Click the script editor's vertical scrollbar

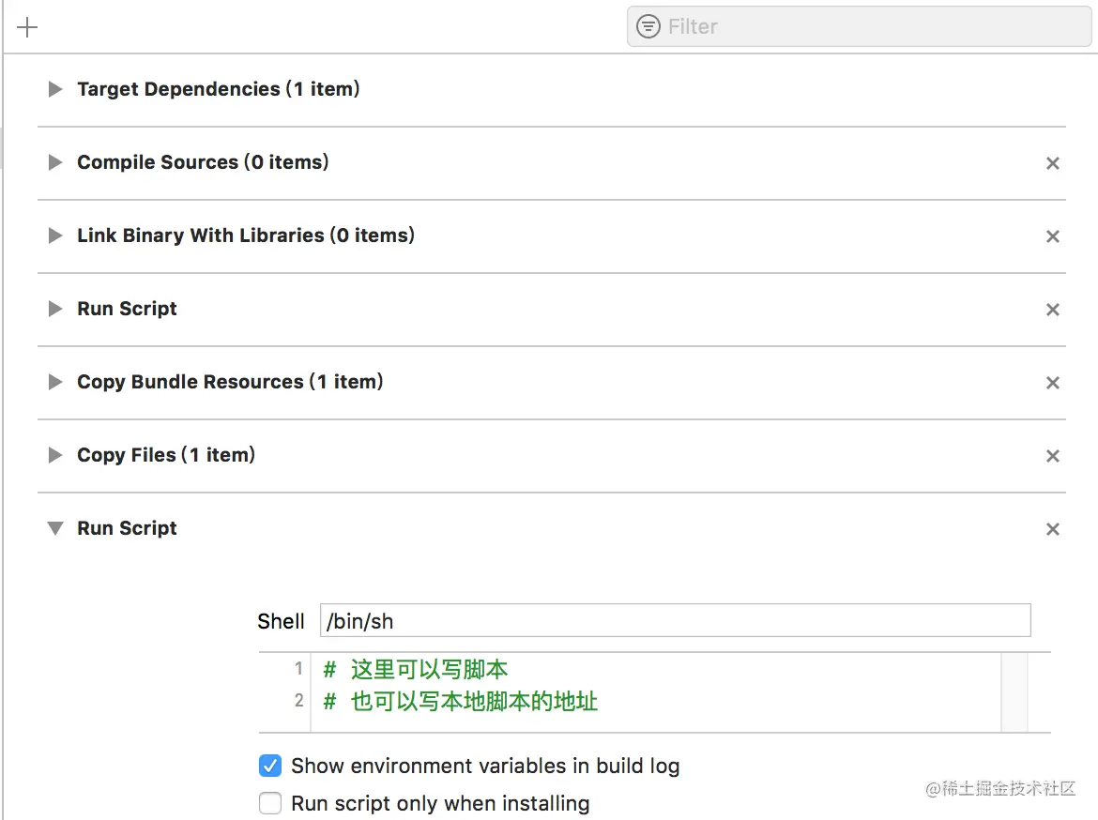pos(1014,692)
